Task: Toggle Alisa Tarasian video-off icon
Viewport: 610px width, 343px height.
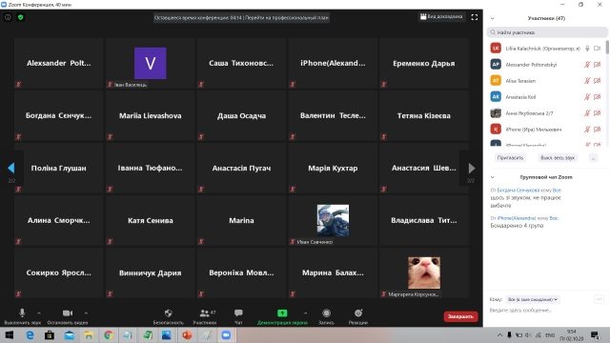Action: 598,80
